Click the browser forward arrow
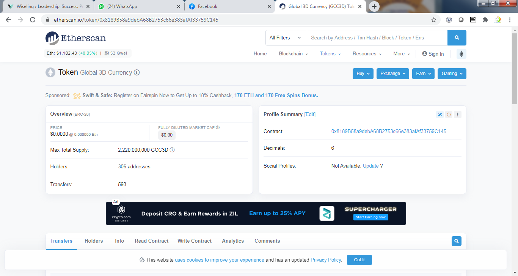The height and width of the screenshot is (276, 518). pos(20,20)
